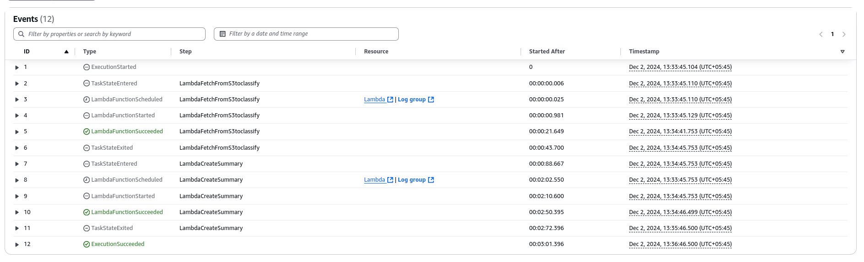This screenshot has width=864, height=262.
Task: Expand event row 1 ExecutionStarted
Action: (x=17, y=68)
